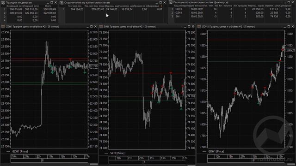
Task: Click the '21h' time label on GDH1 chart
Action: [242, 157]
